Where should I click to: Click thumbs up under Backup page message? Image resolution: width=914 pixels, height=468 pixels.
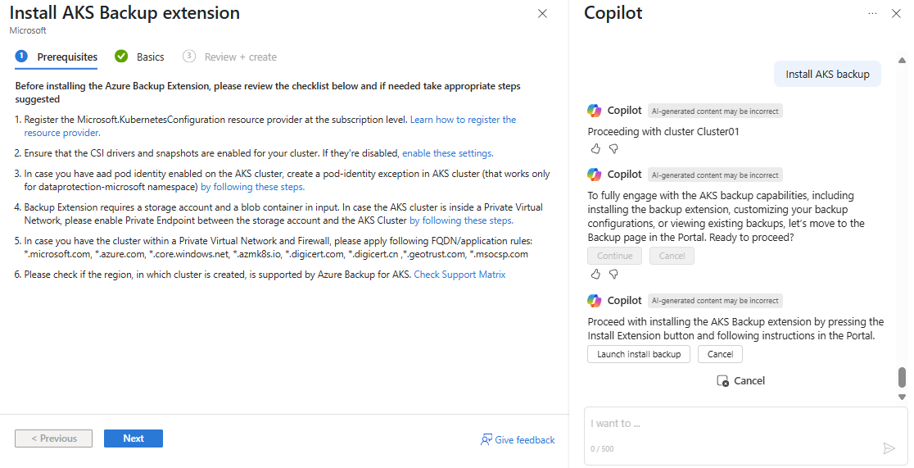595,274
